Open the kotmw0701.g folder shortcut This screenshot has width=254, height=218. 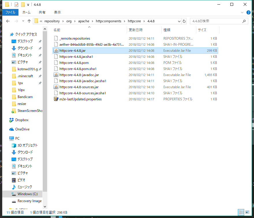[27, 69]
